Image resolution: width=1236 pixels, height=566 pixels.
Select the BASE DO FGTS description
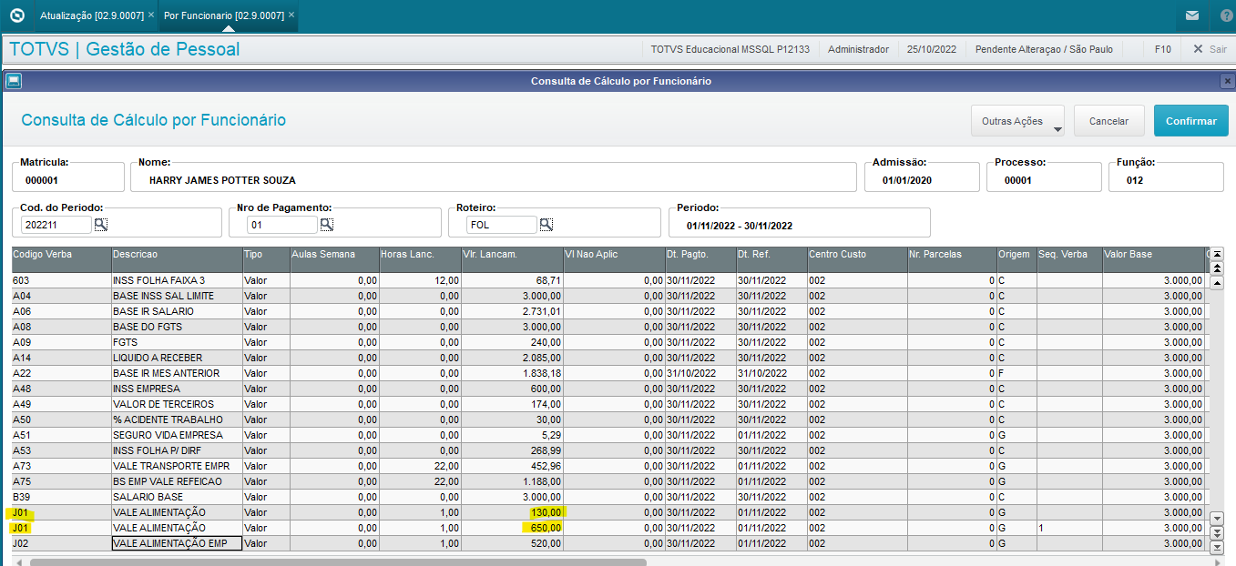tap(178, 327)
